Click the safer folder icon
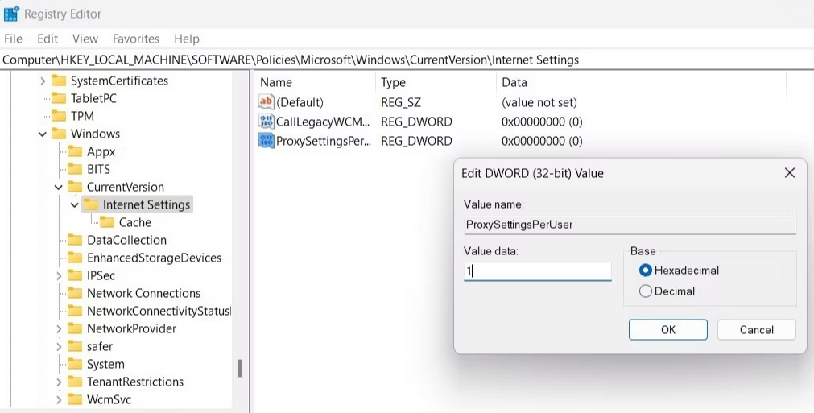 (75, 346)
